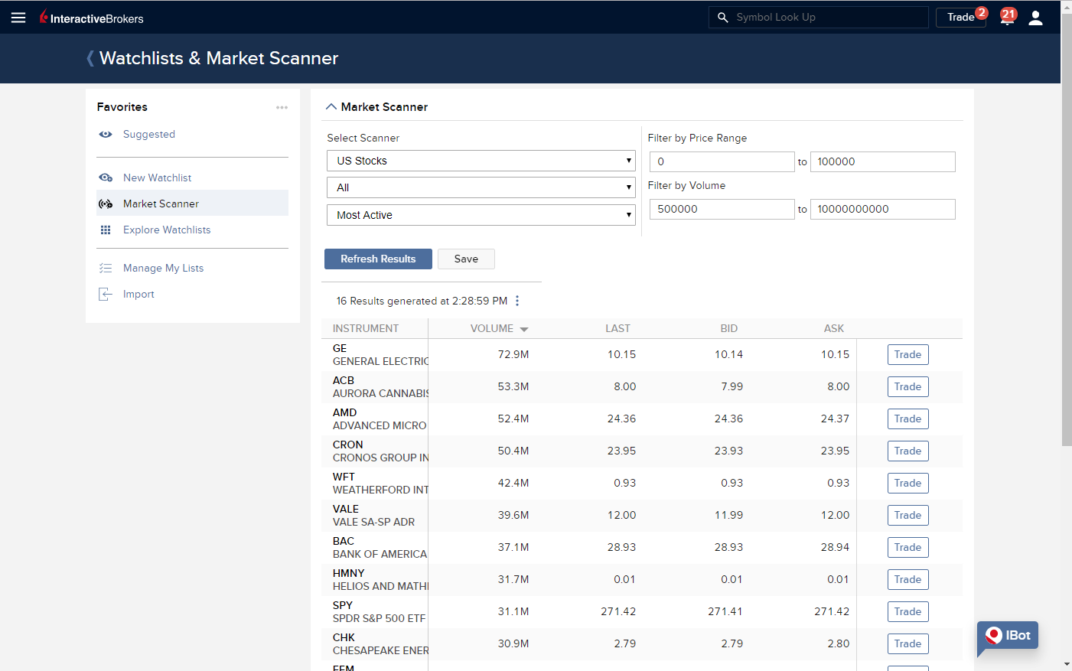The height and width of the screenshot is (671, 1072).
Task: Click Trade for the GE row
Action: pyautogui.click(x=907, y=354)
